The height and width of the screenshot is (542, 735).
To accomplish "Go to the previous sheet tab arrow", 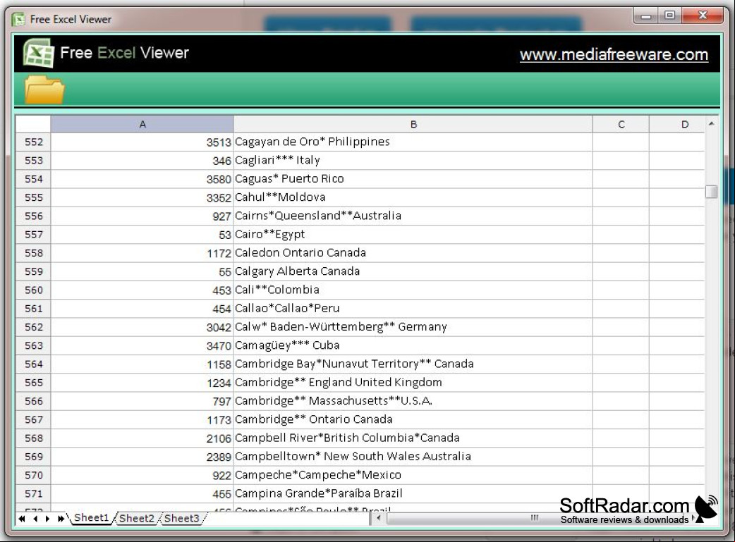I will coord(35,519).
